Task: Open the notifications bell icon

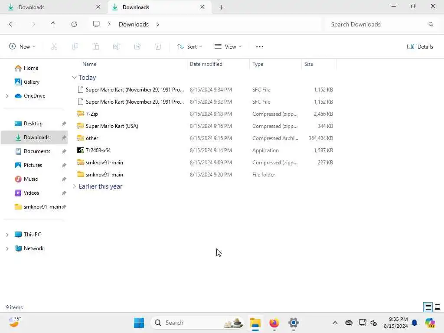Action: point(415,323)
